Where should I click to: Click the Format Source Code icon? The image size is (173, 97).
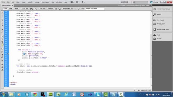pyautogui.click(x=2, y=70)
